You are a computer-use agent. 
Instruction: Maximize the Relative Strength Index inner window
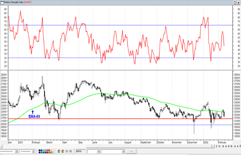coord(235,2)
